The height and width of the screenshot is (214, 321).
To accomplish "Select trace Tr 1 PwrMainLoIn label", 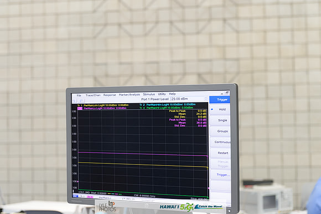I will coord(103,105).
